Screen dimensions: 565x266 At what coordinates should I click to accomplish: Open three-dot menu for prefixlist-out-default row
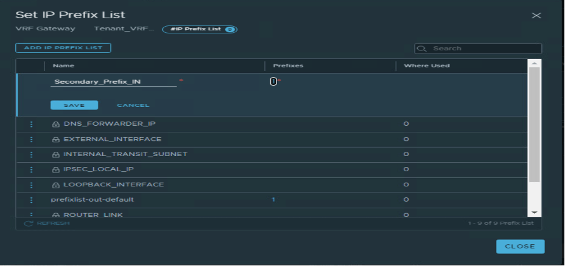pos(30,200)
